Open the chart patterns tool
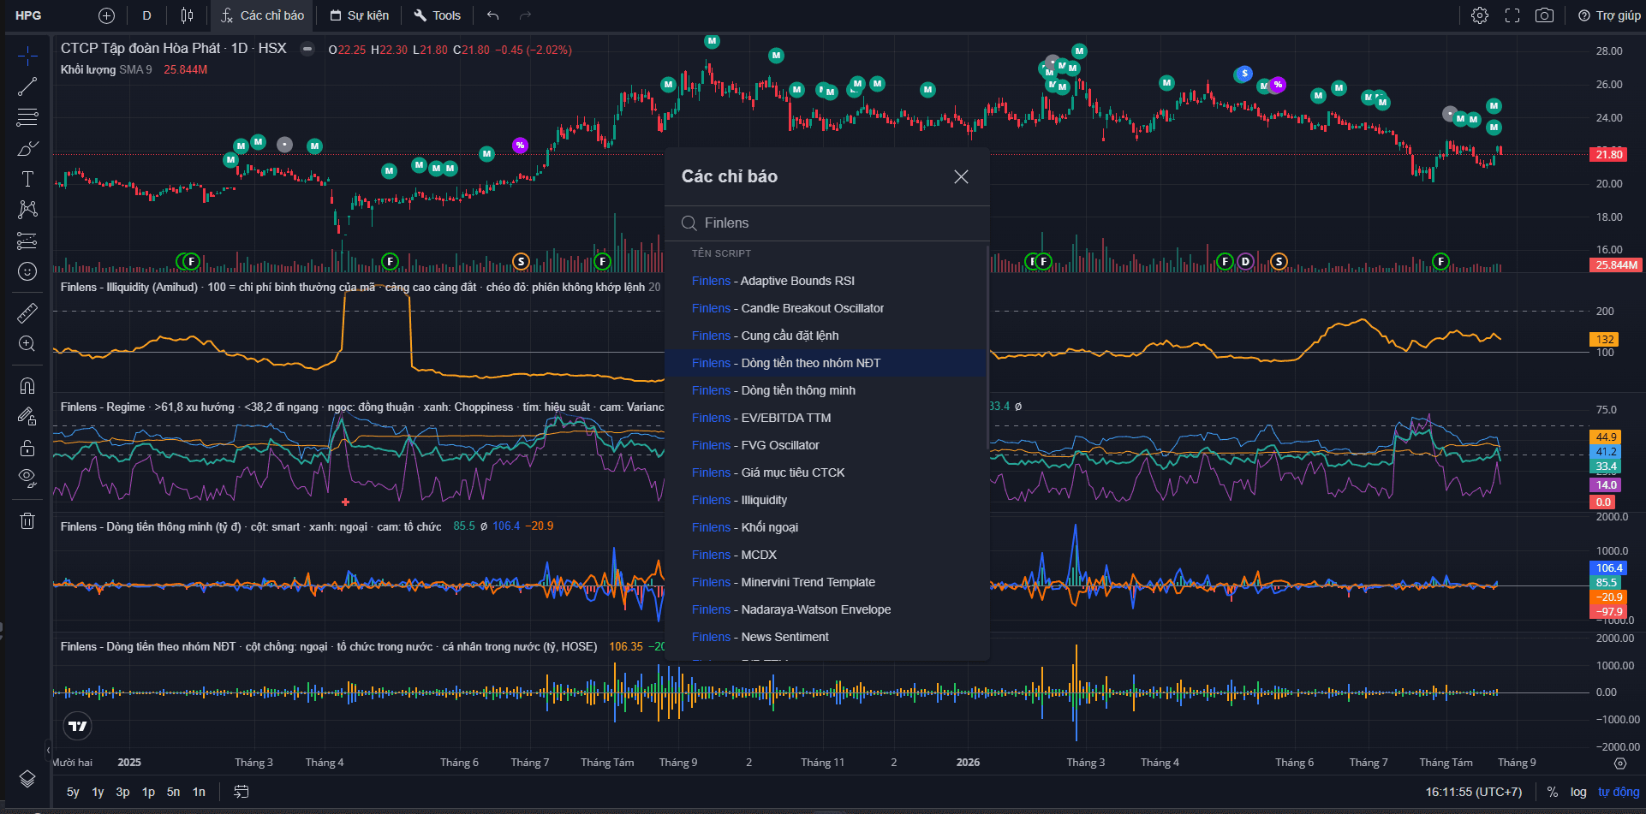The image size is (1646, 814). pyautogui.click(x=27, y=210)
